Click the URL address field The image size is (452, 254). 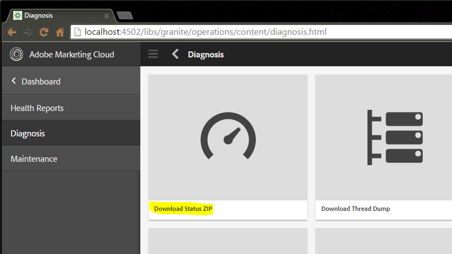point(261,32)
